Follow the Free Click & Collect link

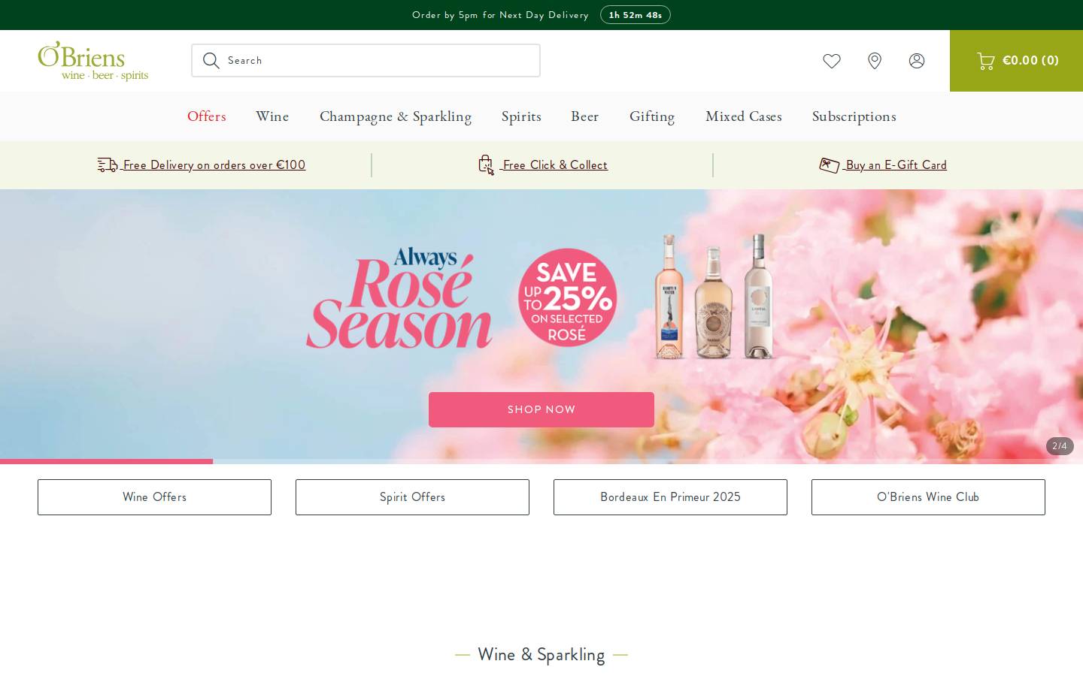point(555,165)
